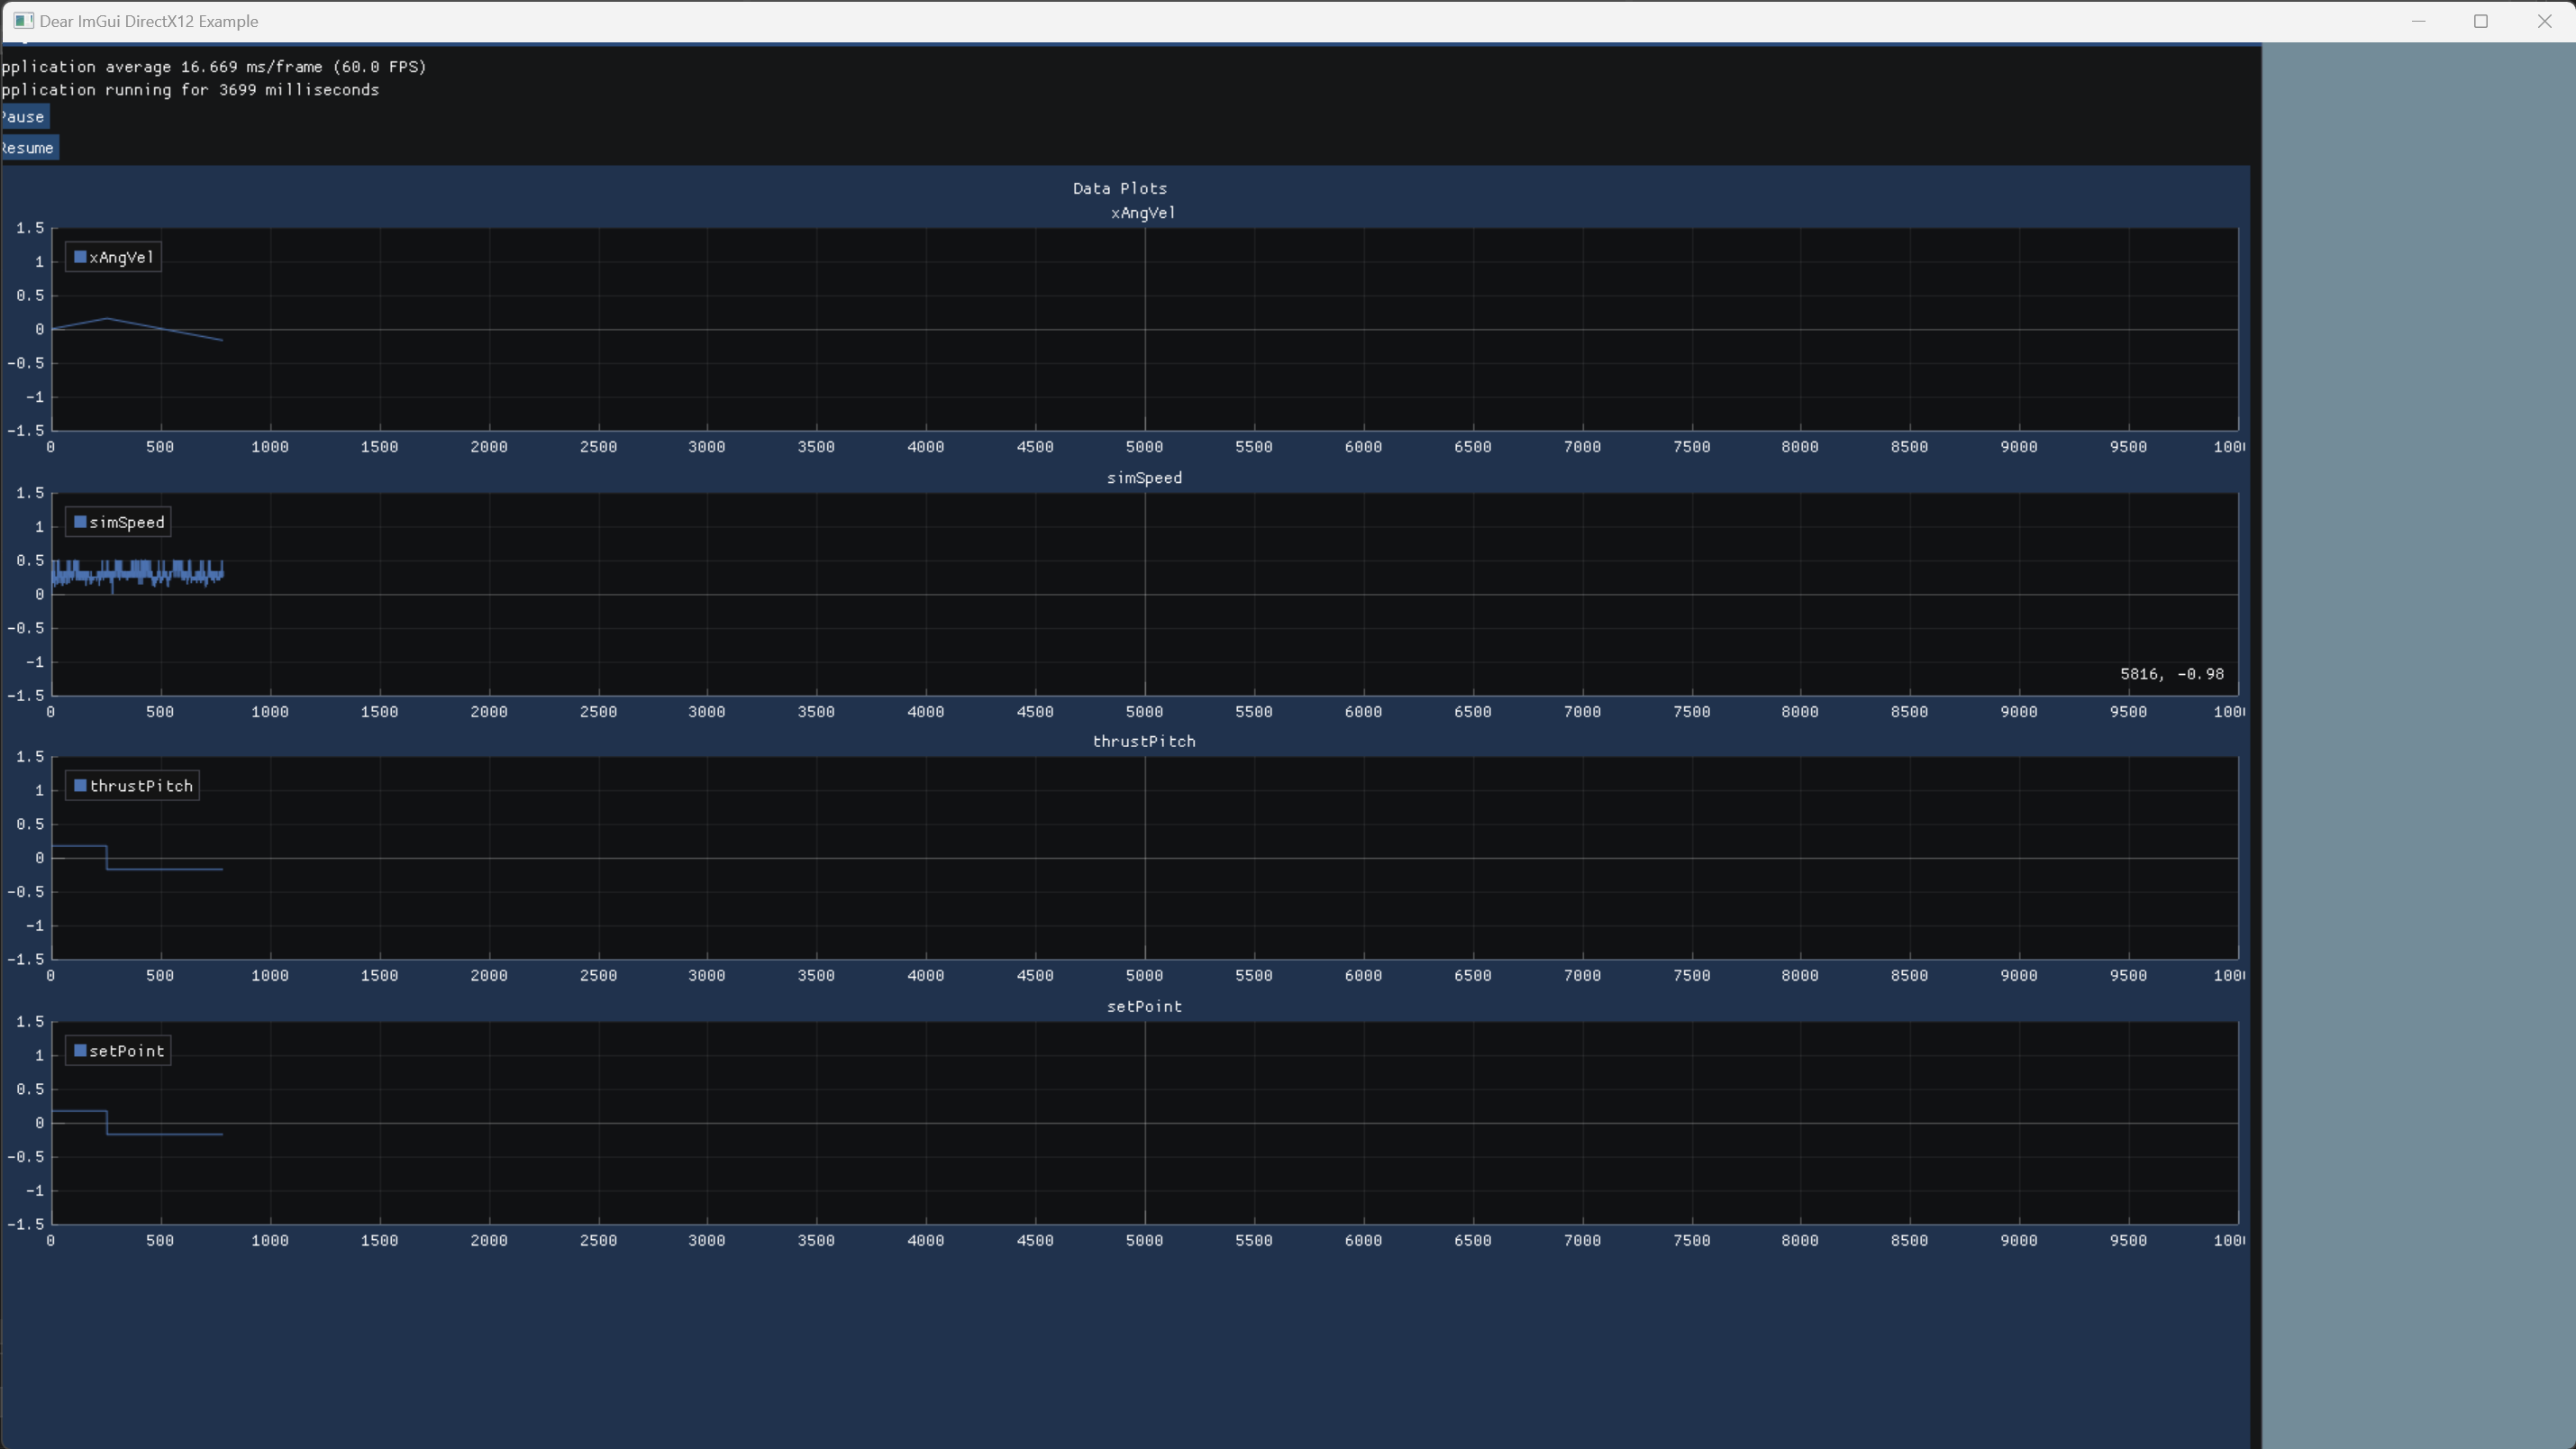Click the xAngVel plot title
2576x1449 pixels.
point(1143,213)
